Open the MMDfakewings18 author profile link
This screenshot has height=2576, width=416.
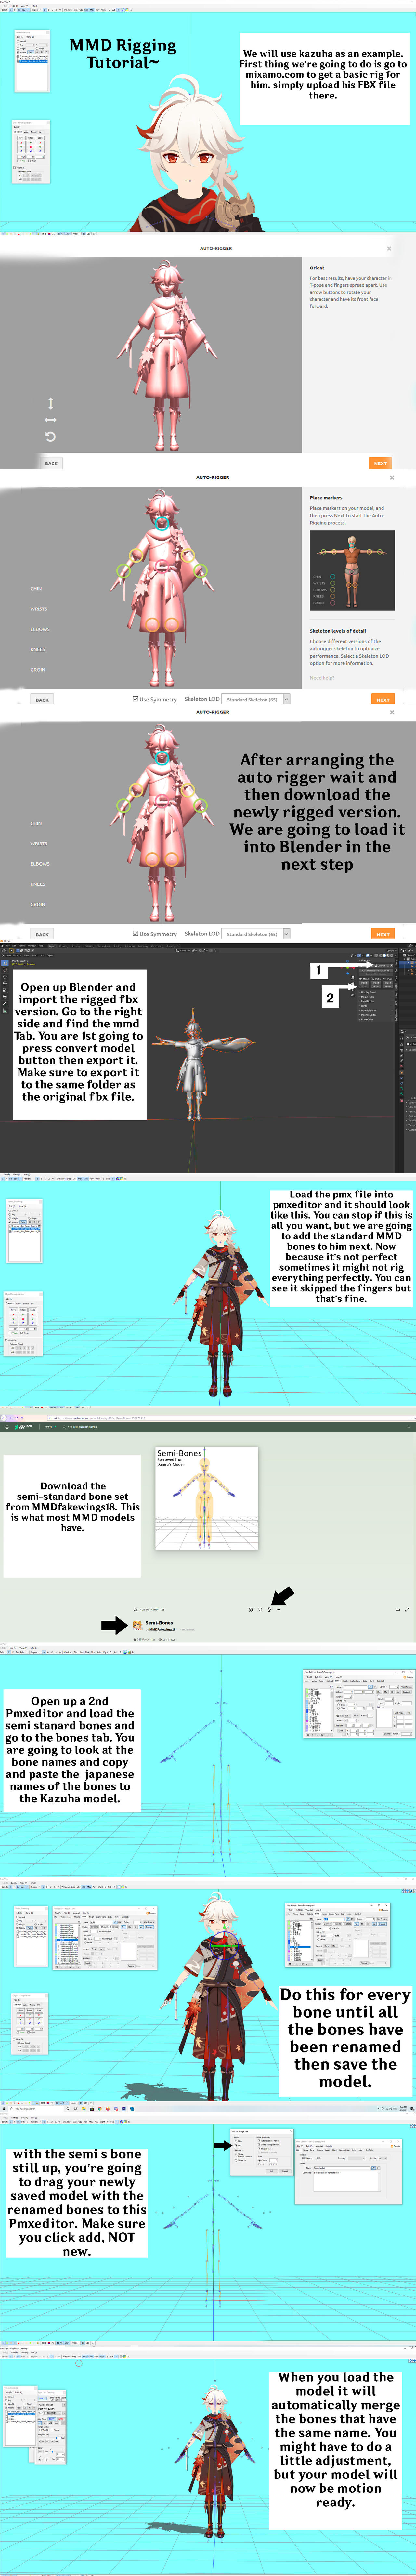(x=162, y=1630)
